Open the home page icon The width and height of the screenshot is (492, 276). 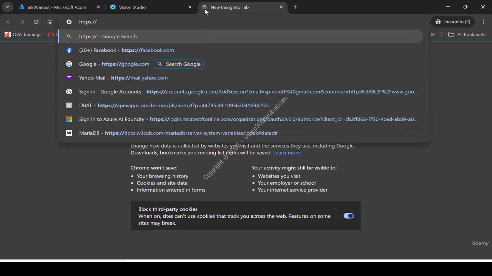[x=50, y=22]
